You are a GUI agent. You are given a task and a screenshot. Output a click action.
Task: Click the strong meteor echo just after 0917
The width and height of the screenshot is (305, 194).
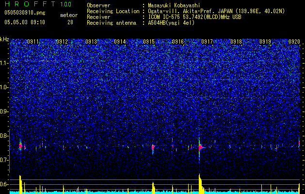click(200, 147)
